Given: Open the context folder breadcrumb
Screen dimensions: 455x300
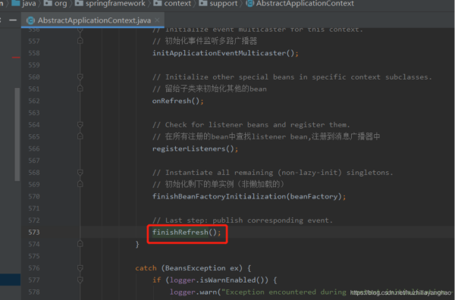Looking at the screenshot, I should tap(172, 4).
